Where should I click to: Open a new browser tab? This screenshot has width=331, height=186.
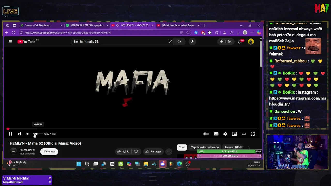[205, 25]
